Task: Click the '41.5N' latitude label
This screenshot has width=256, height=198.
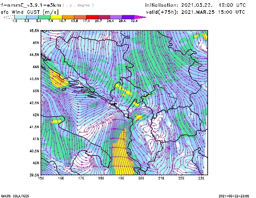Action: click(34, 127)
